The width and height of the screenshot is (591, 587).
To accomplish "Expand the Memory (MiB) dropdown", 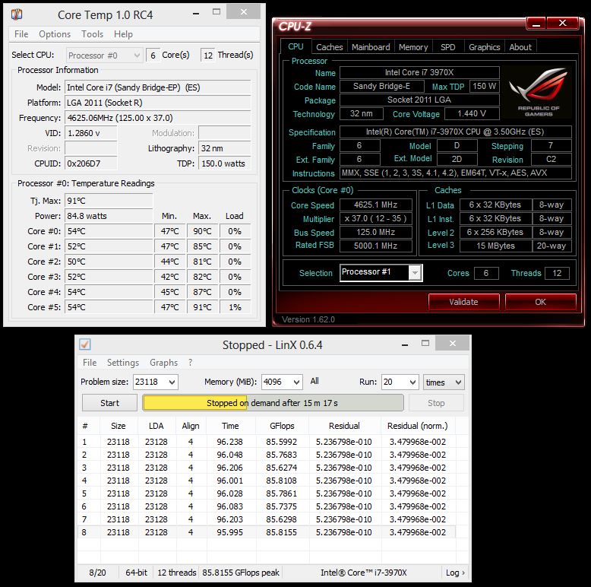I will click(281, 382).
